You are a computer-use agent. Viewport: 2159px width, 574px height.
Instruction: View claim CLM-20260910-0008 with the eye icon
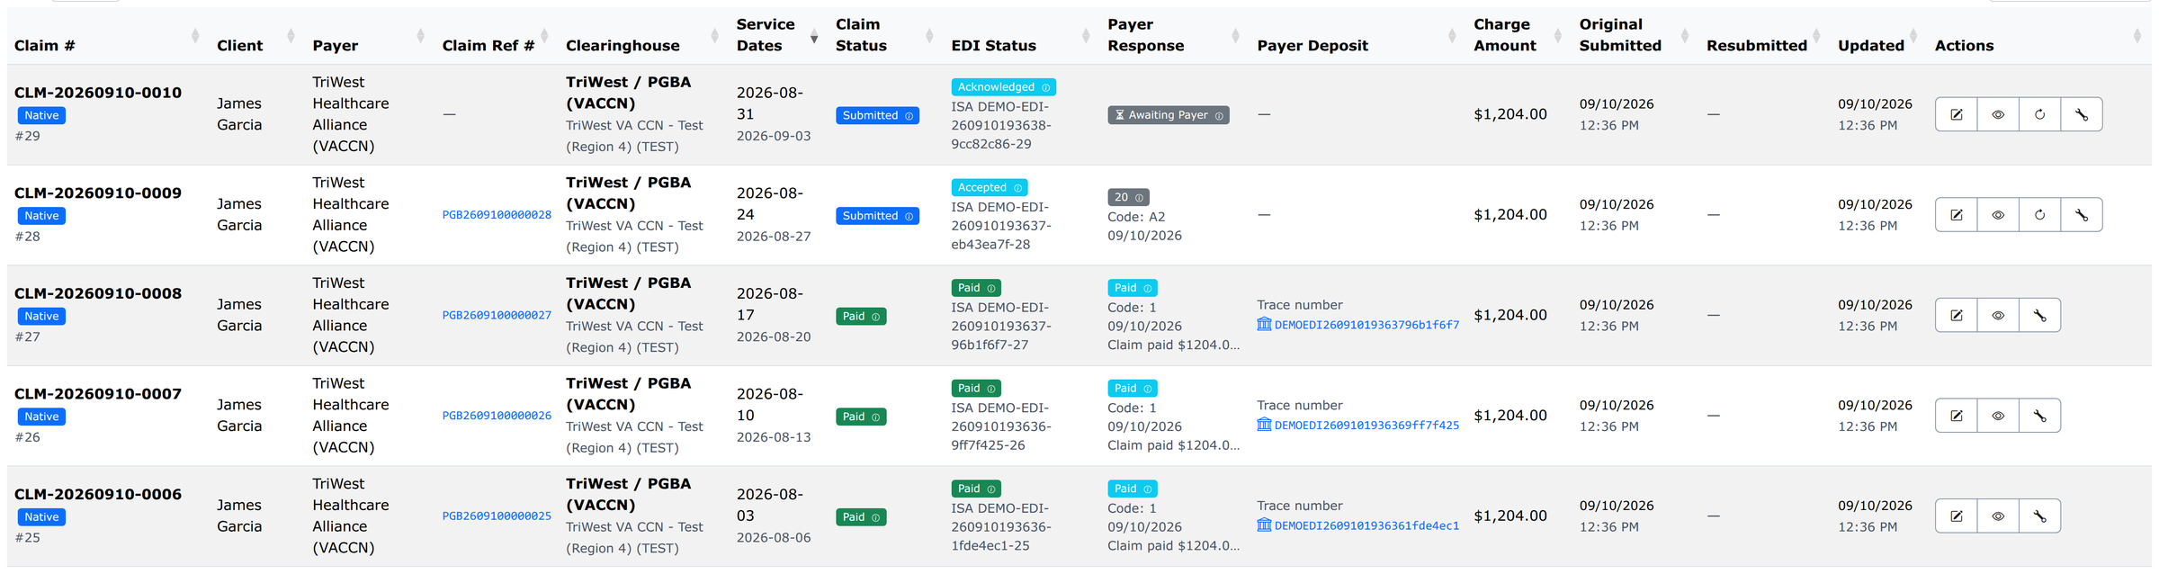pos(1998,316)
